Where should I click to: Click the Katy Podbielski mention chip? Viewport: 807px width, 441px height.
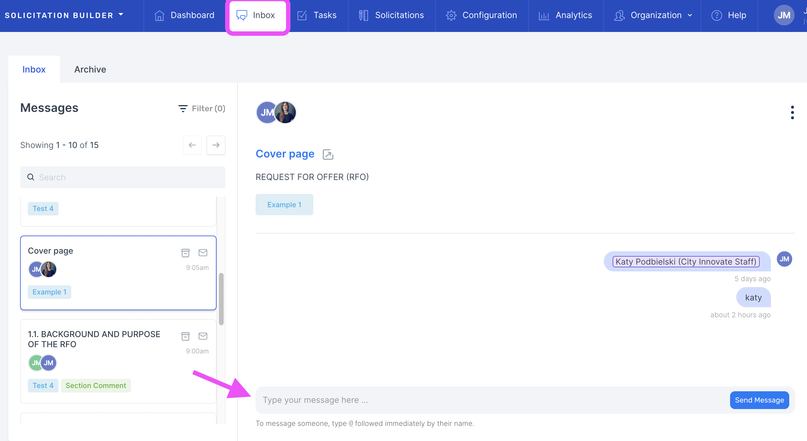686,261
